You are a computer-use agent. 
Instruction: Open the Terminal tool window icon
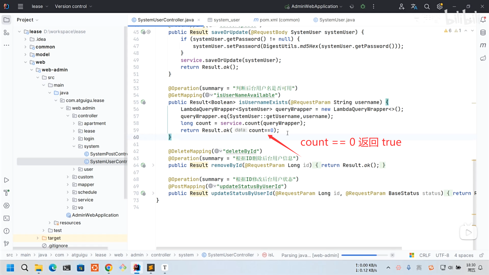tap(7, 218)
